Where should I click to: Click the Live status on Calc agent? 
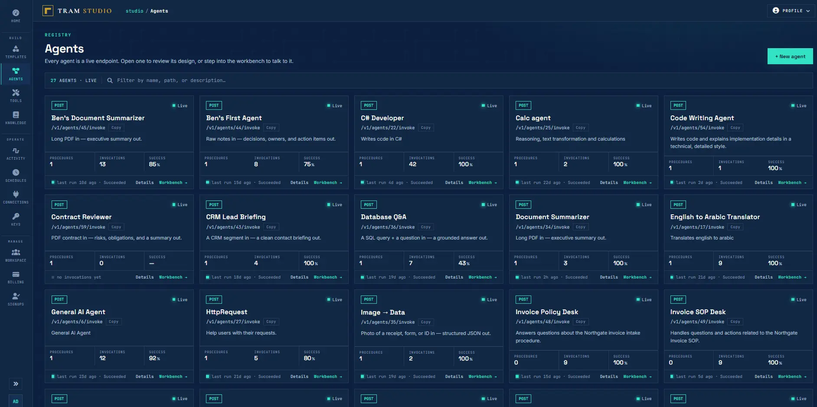pos(644,106)
